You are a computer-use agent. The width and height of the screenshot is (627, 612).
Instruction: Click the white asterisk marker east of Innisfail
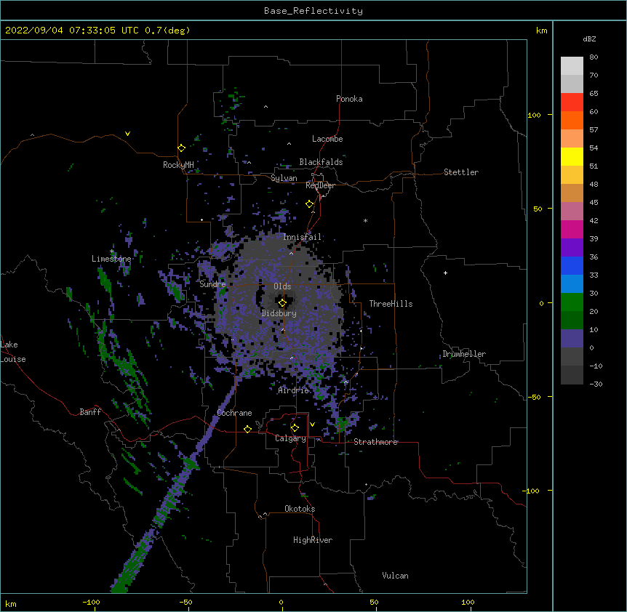click(365, 220)
